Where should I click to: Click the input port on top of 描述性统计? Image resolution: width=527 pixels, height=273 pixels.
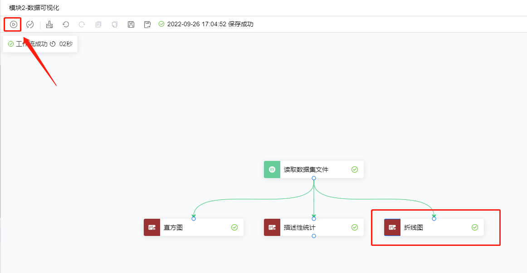click(313, 219)
